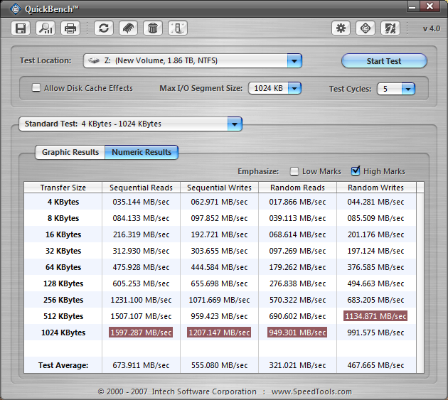Screen dimensions: 448x400
Task: Expand the Max I/O Segment Size dropdown
Action: (294, 89)
